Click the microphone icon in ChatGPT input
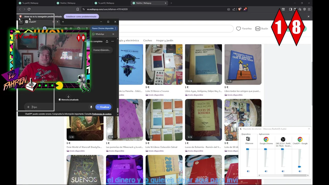This screenshot has height=185, width=329. (91, 107)
